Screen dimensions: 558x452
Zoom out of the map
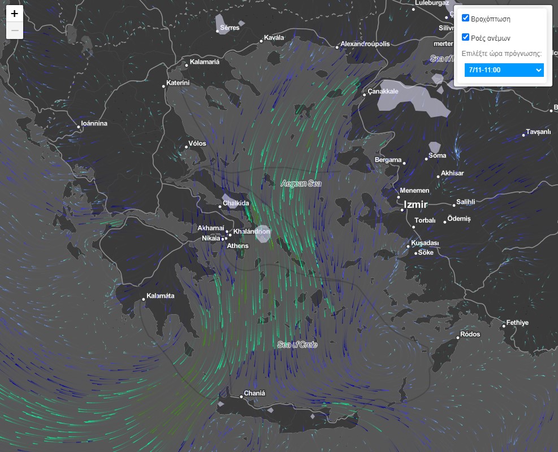[15, 31]
